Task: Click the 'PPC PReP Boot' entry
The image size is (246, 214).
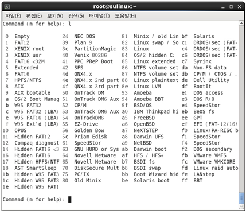Action: click(93, 61)
